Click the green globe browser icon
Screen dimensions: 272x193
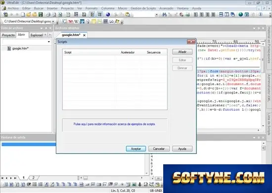(x=241, y=14)
